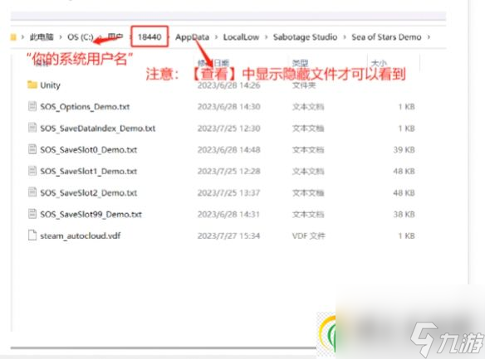The image size is (485, 359).
Task: Expand the chevron after Sabotage Studio
Action: coord(345,37)
